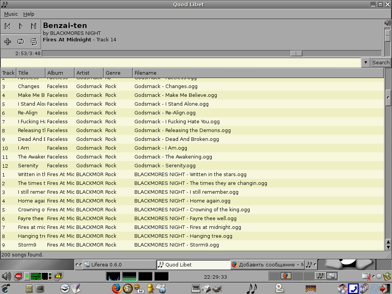The image size is (392, 294).
Task: Open the Help menu
Action: [x=29, y=14]
